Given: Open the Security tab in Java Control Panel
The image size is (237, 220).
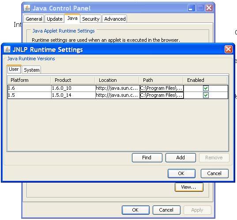Looking at the screenshot, I should [x=90, y=19].
